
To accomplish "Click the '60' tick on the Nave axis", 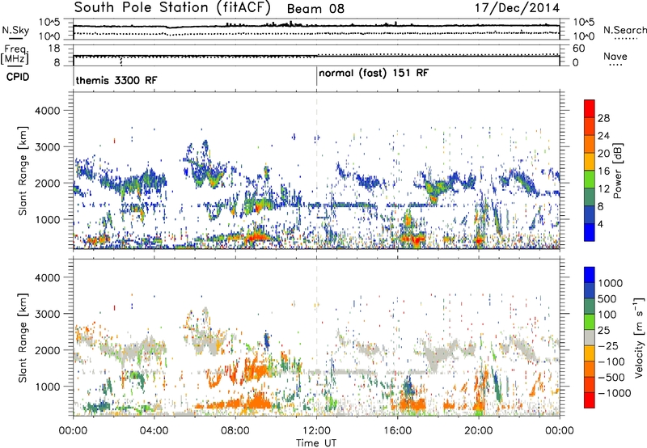I will tap(578, 49).
